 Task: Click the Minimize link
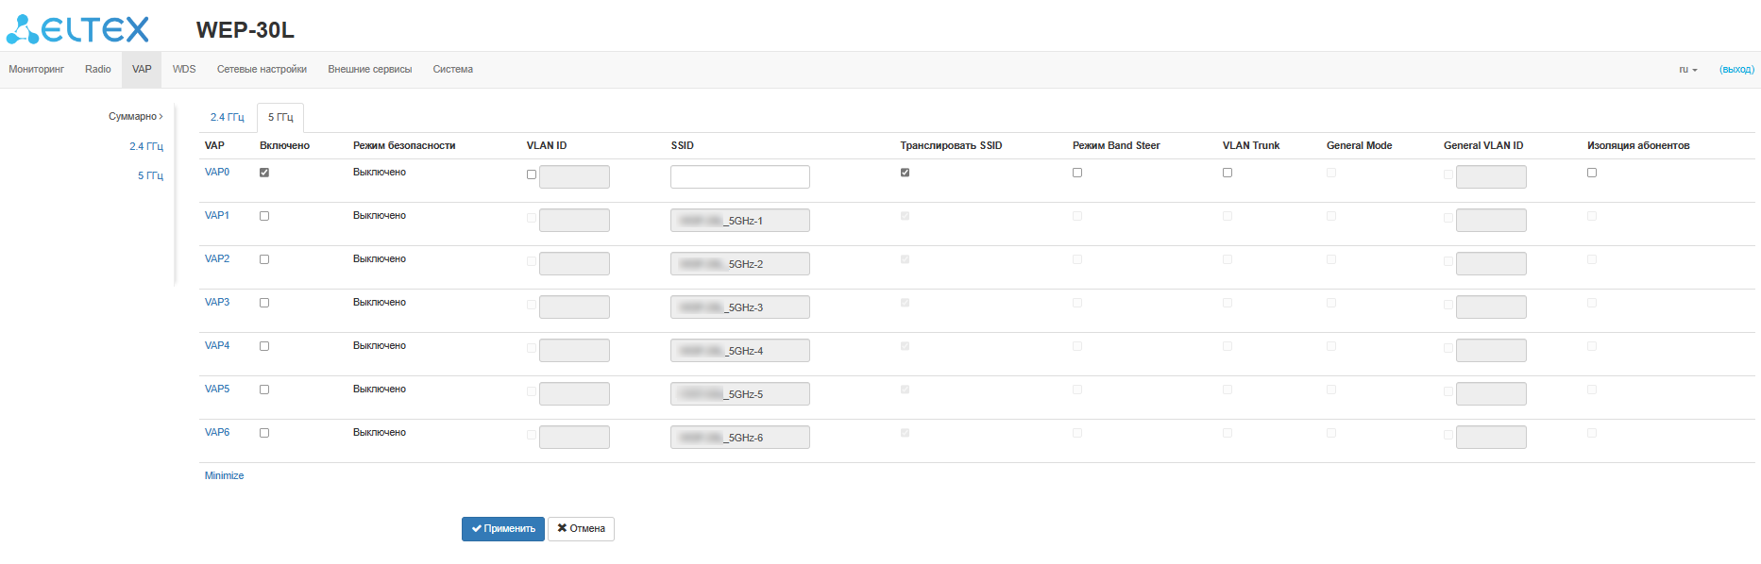224,476
